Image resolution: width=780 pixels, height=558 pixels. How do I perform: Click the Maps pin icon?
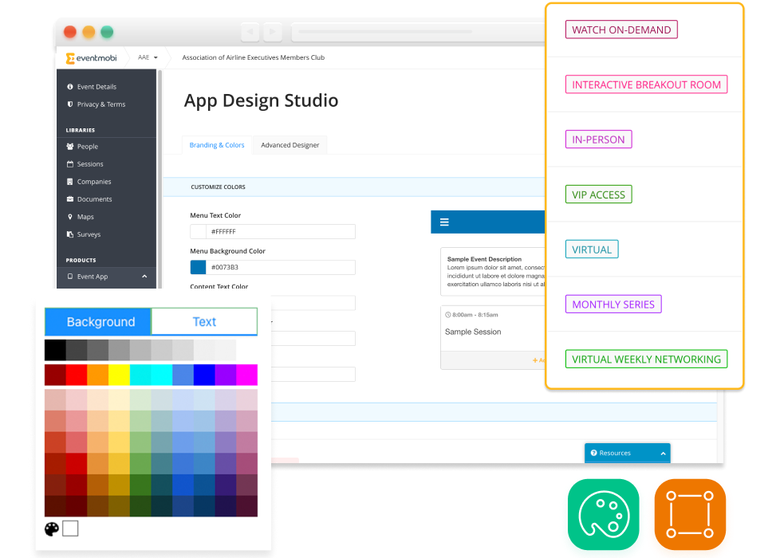click(x=70, y=217)
